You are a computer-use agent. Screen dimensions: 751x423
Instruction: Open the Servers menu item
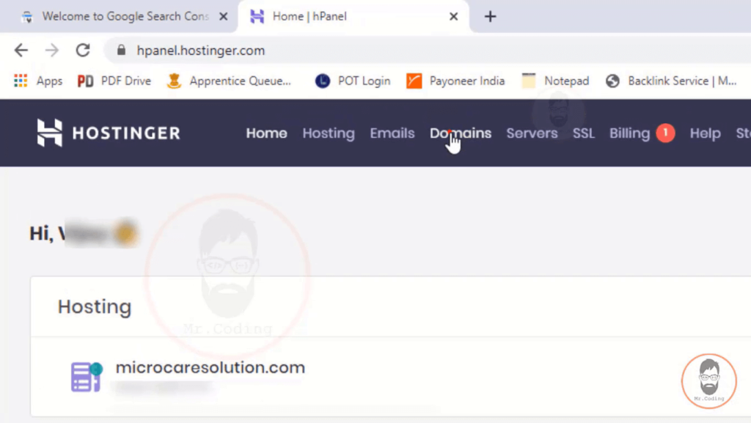[532, 133]
